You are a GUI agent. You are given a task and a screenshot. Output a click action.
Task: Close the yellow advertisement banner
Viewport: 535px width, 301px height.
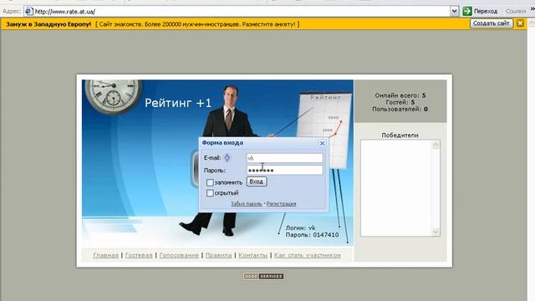click(x=520, y=23)
